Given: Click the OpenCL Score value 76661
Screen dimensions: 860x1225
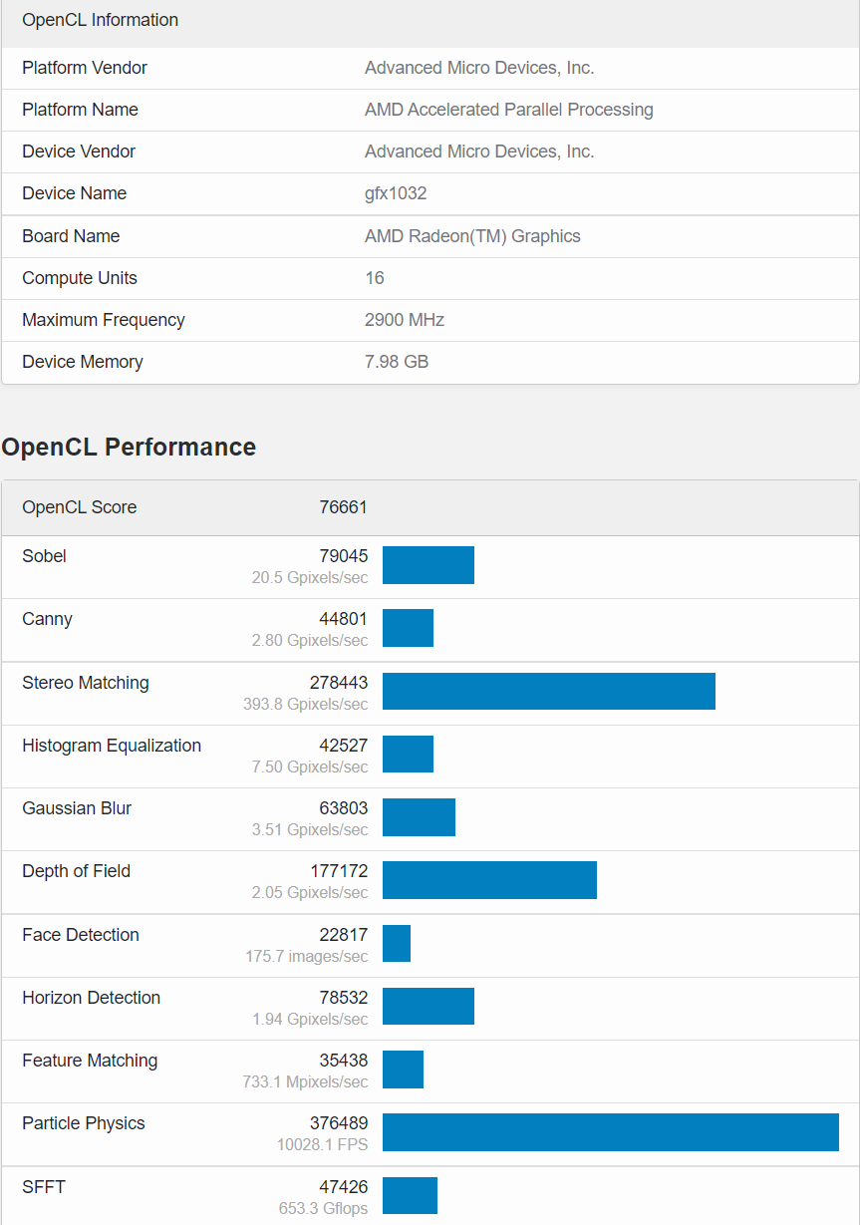Looking at the screenshot, I should tap(343, 507).
